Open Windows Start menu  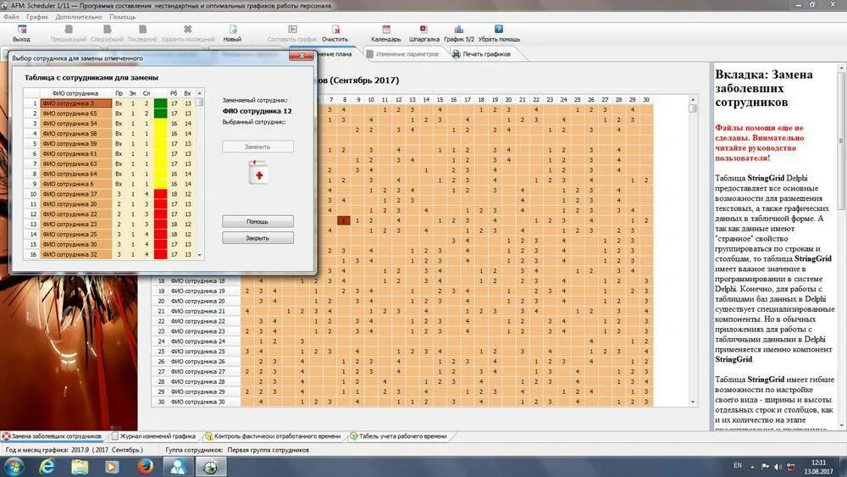pos(14,466)
